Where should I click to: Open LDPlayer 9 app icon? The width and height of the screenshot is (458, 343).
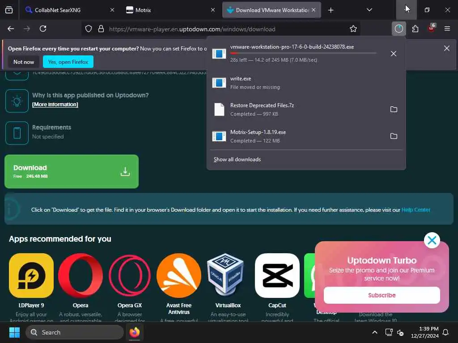tap(31, 275)
